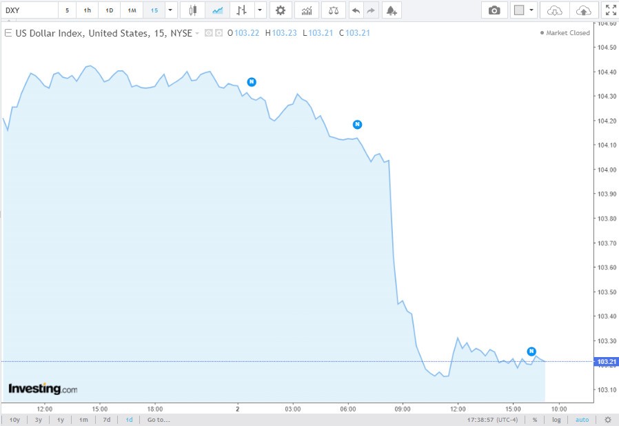Toggle fullscreen mode
Viewport: 619px width, 426px height.
(x=611, y=10)
